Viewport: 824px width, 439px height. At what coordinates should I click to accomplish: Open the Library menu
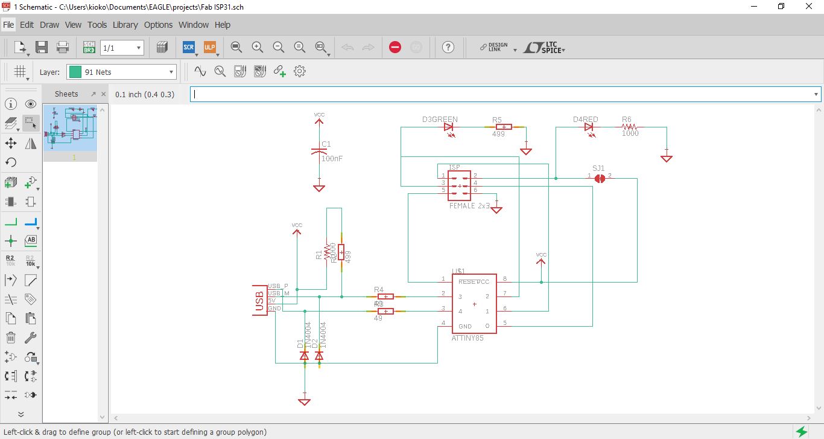[125, 25]
